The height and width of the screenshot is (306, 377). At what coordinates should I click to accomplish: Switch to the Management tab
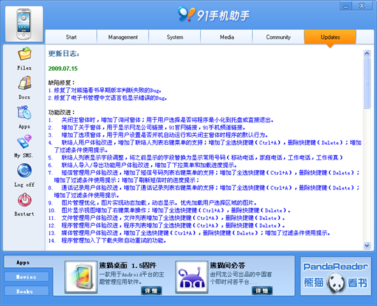tap(123, 37)
